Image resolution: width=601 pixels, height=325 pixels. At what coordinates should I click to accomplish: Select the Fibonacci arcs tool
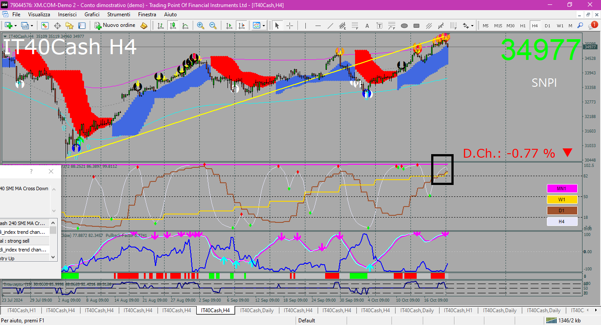click(392, 26)
